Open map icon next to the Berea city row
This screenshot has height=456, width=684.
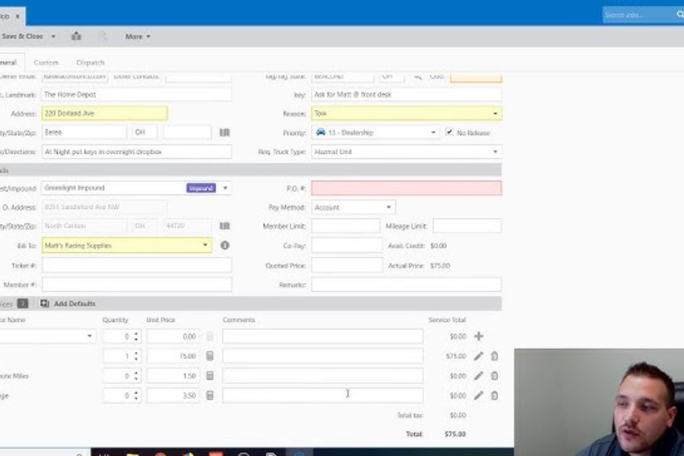pos(225,132)
